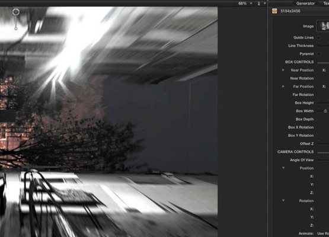The height and width of the screenshot is (237, 329).
Task: Click the small round handle below the on-screen control
Action: tap(16, 28)
